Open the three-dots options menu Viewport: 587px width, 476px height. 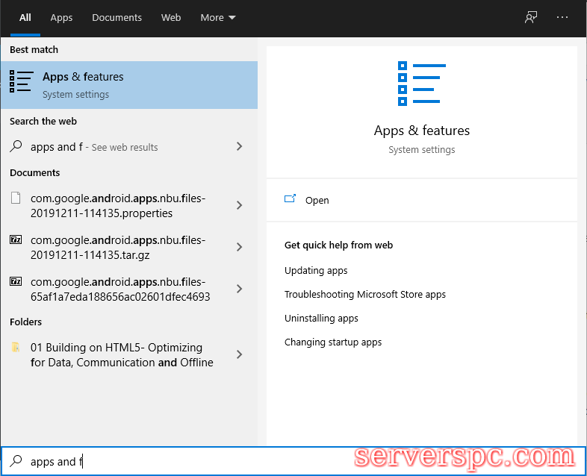(562, 17)
